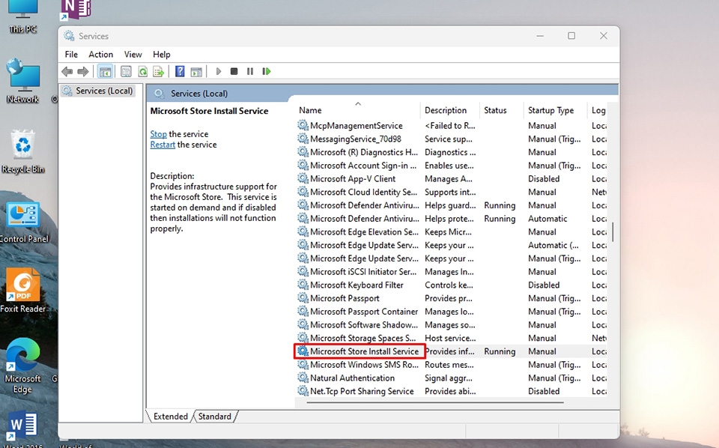Click the gear icon beside Natural Authentication

click(x=303, y=378)
